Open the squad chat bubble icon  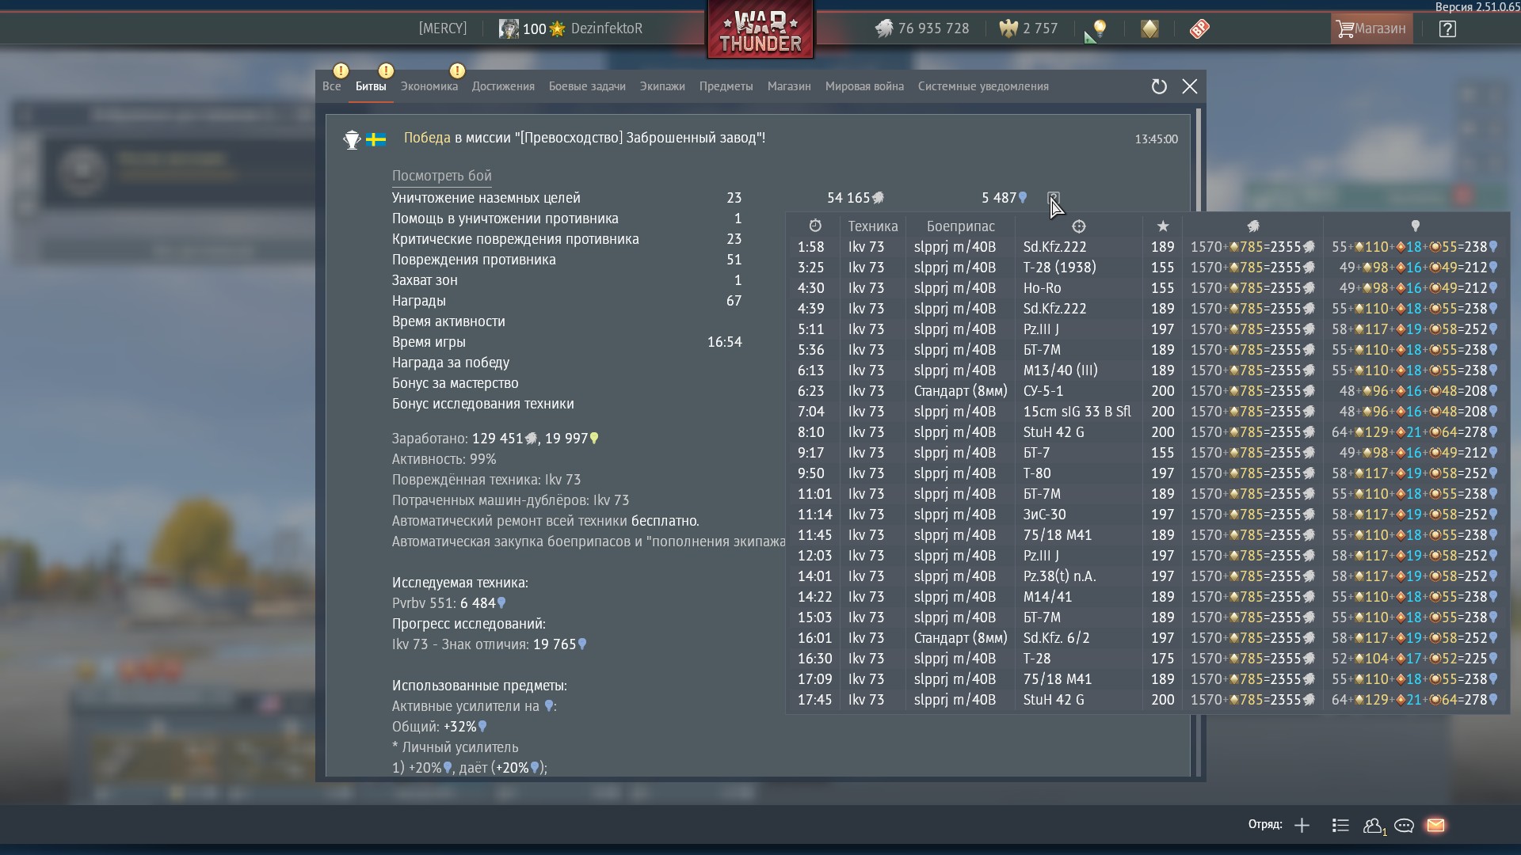tap(1404, 826)
